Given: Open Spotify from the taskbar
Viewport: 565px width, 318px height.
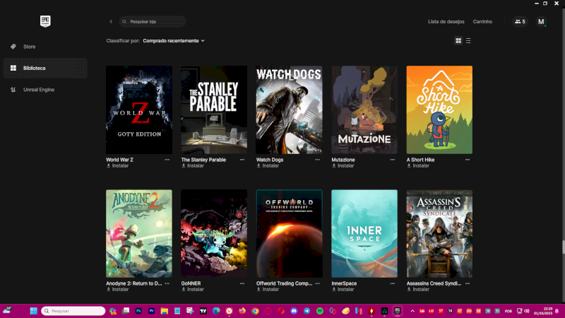Looking at the screenshot, I should pyautogui.click(x=320, y=311).
